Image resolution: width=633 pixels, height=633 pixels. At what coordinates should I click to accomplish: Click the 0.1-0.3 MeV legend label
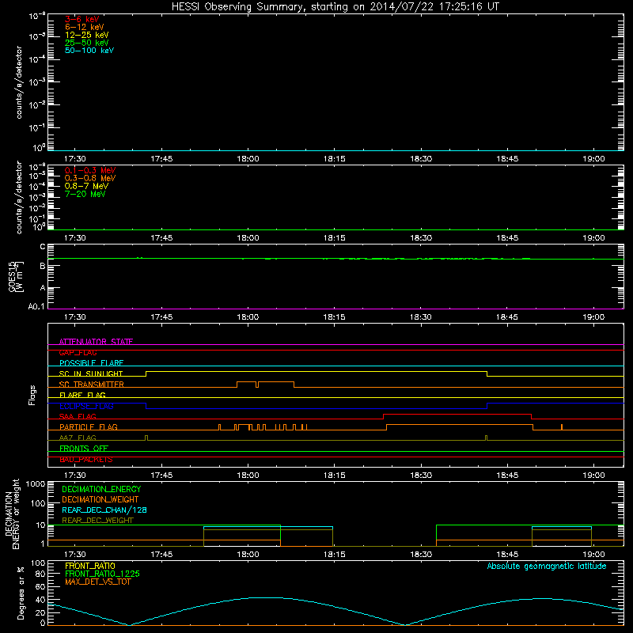[90, 170]
